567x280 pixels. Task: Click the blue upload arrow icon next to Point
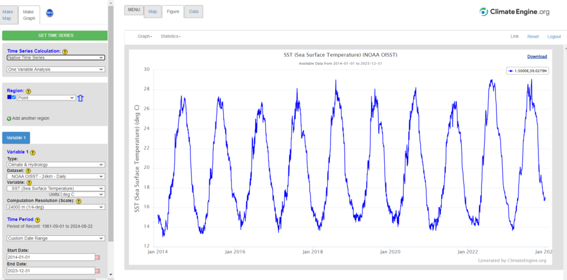[x=80, y=98]
